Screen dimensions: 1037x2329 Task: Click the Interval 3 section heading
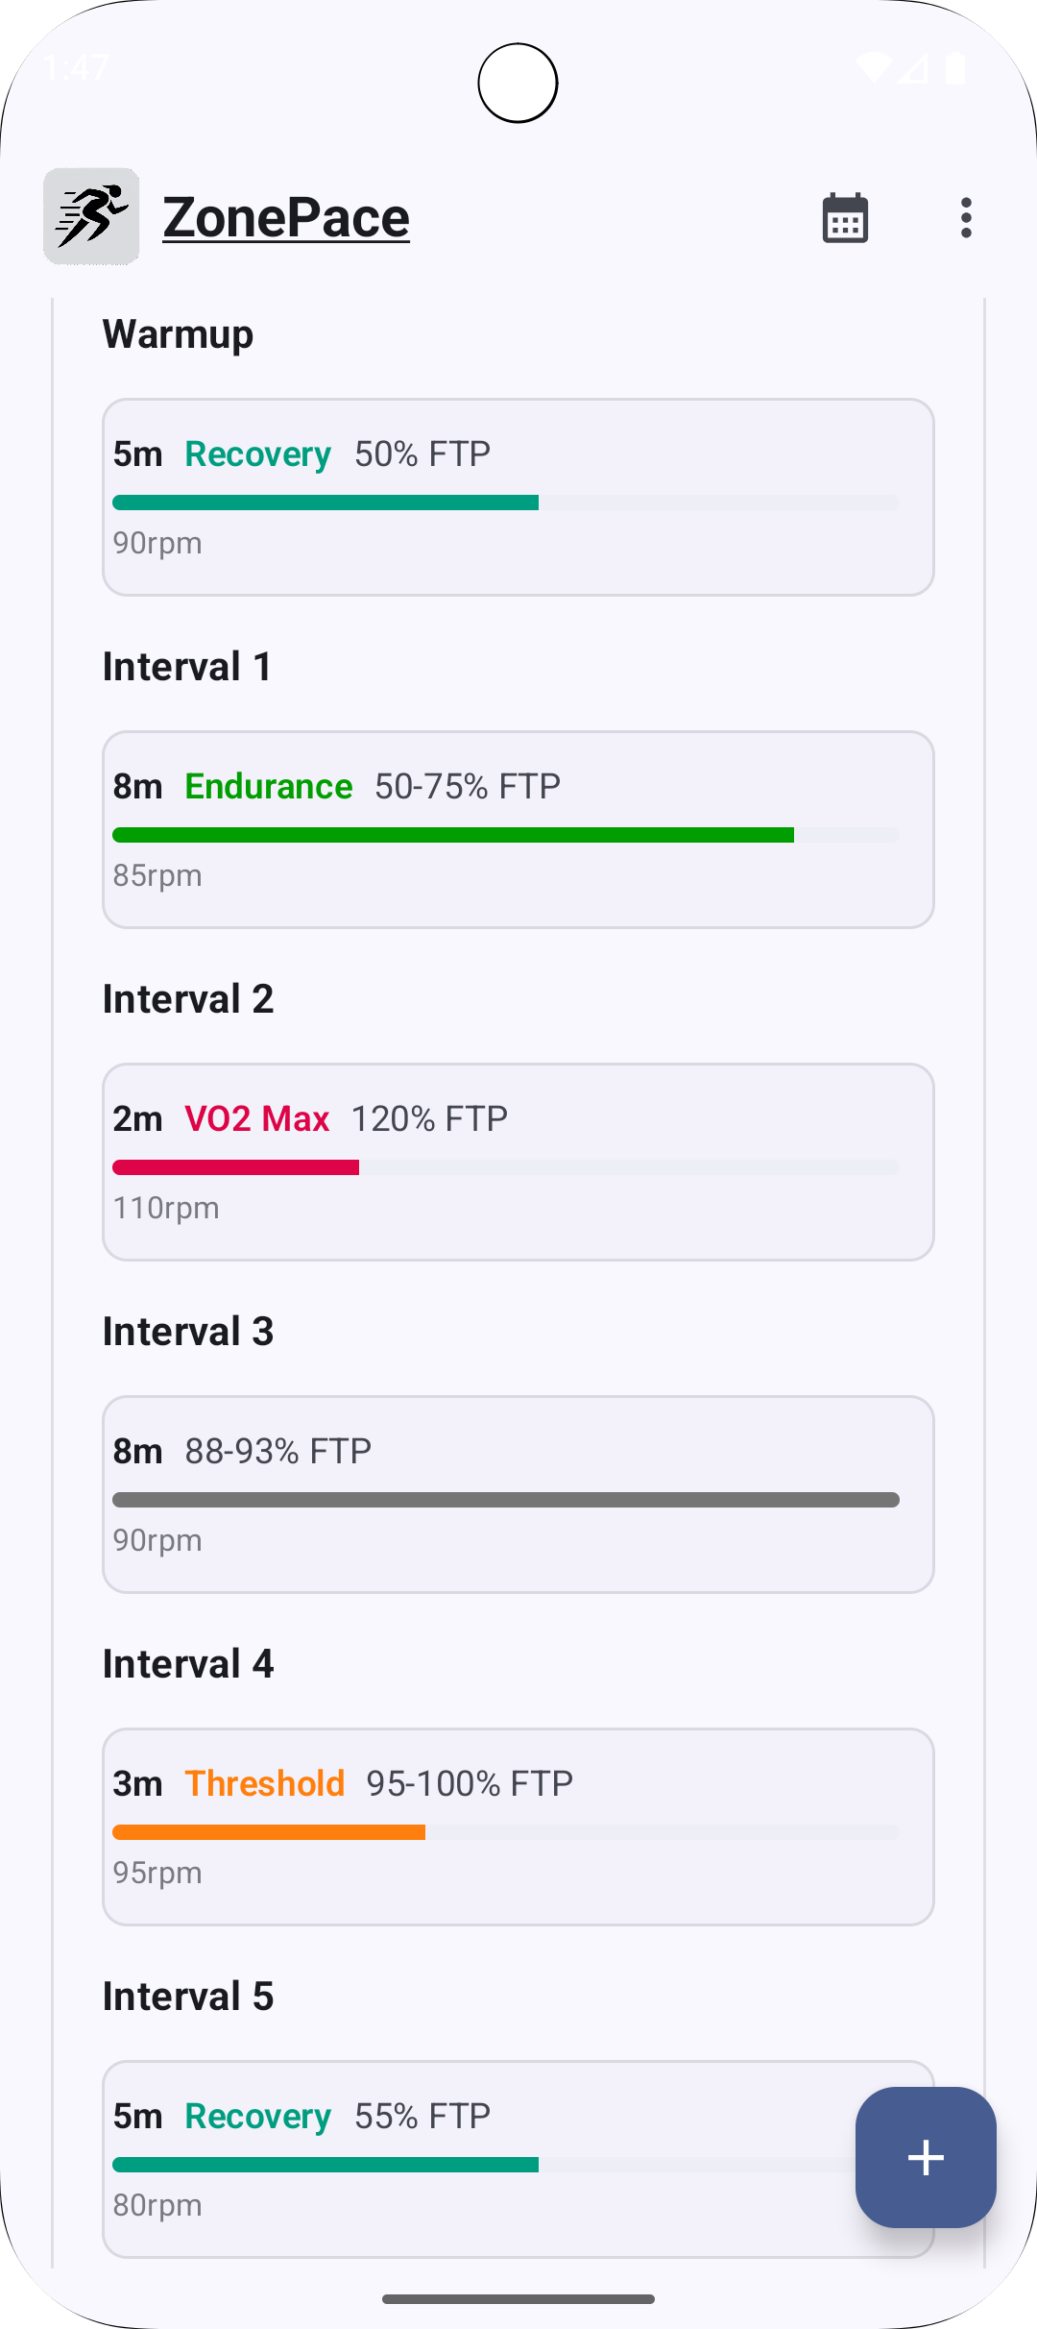[x=188, y=1332]
